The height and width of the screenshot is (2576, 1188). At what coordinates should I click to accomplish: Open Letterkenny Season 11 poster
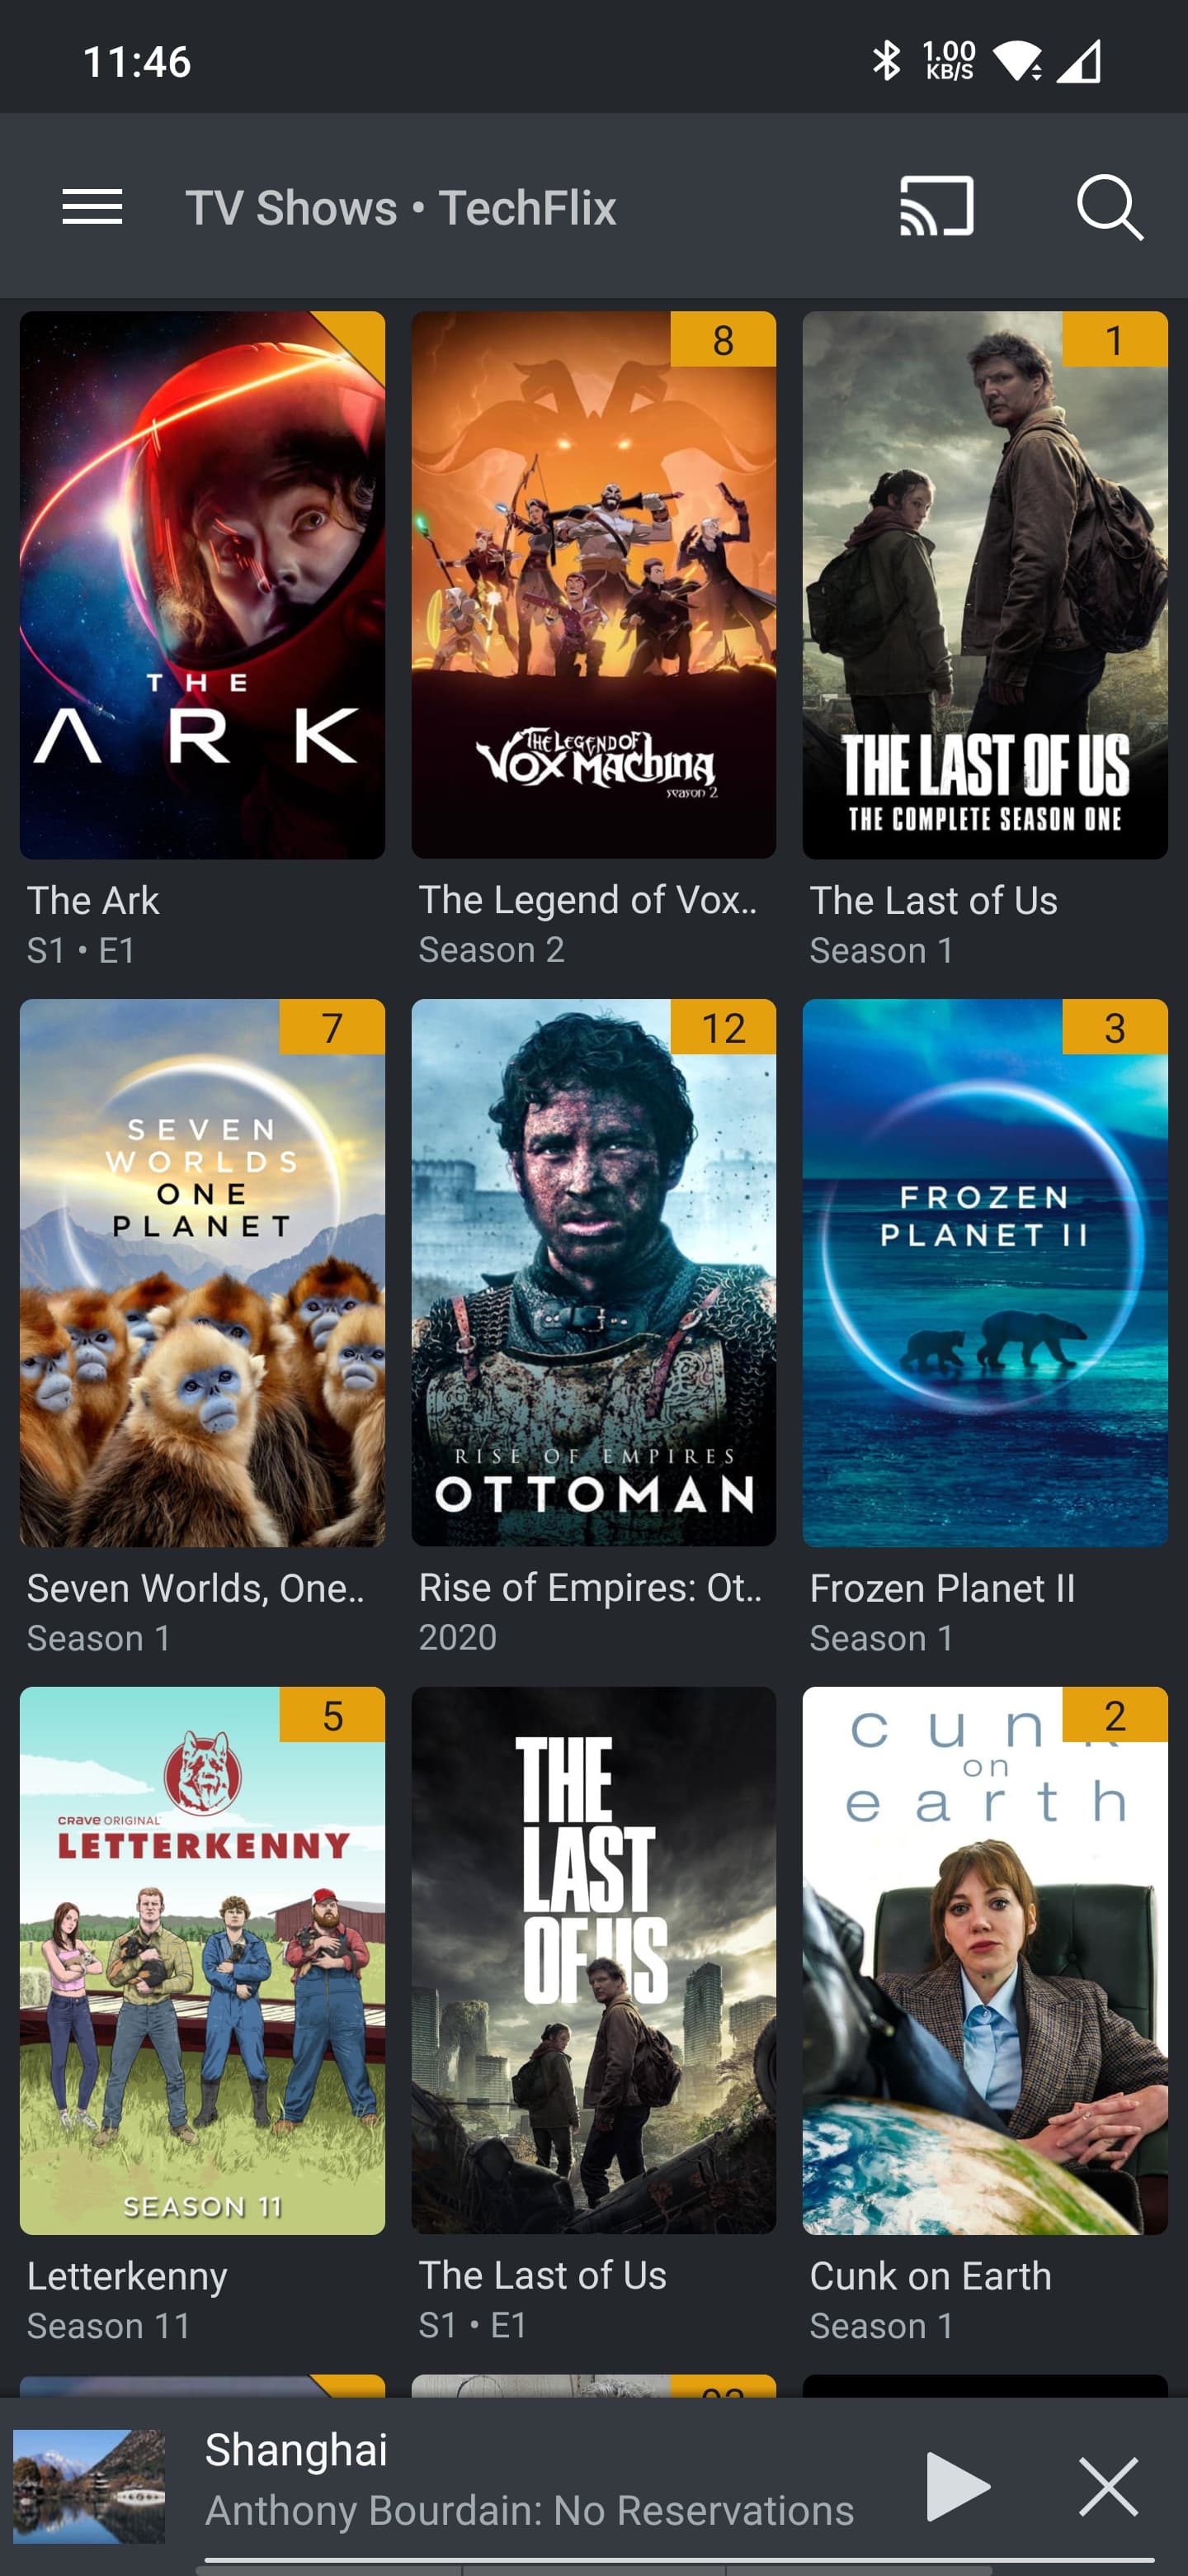click(x=202, y=1961)
